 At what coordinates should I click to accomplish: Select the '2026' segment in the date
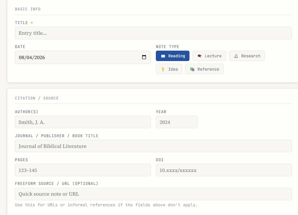[39, 57]
